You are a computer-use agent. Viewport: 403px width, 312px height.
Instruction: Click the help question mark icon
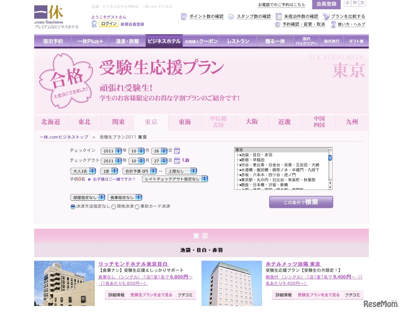pyautogui.click(x=333, y=25)
